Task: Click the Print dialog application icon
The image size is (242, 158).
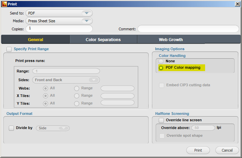Action: coord(4,4)
